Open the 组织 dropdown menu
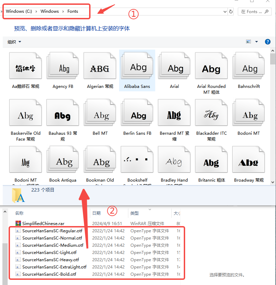Viewport: 276px width, 285px height. tap(14, 42)
